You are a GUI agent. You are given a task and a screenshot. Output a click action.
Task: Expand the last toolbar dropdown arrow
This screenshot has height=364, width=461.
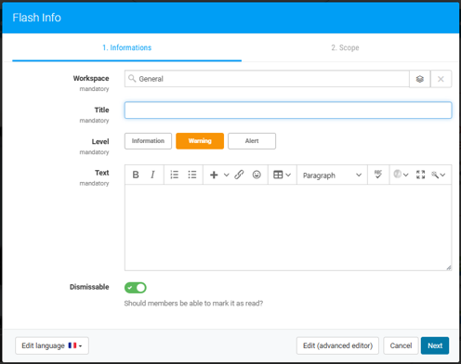point(442,175)
